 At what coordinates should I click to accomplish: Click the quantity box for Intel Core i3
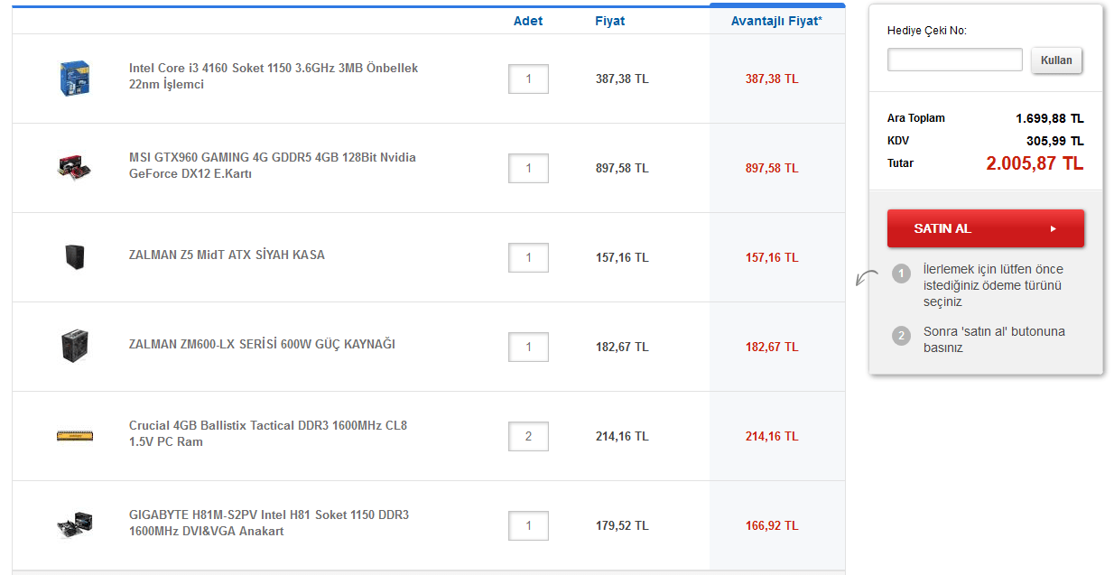[x=528, y=79]
